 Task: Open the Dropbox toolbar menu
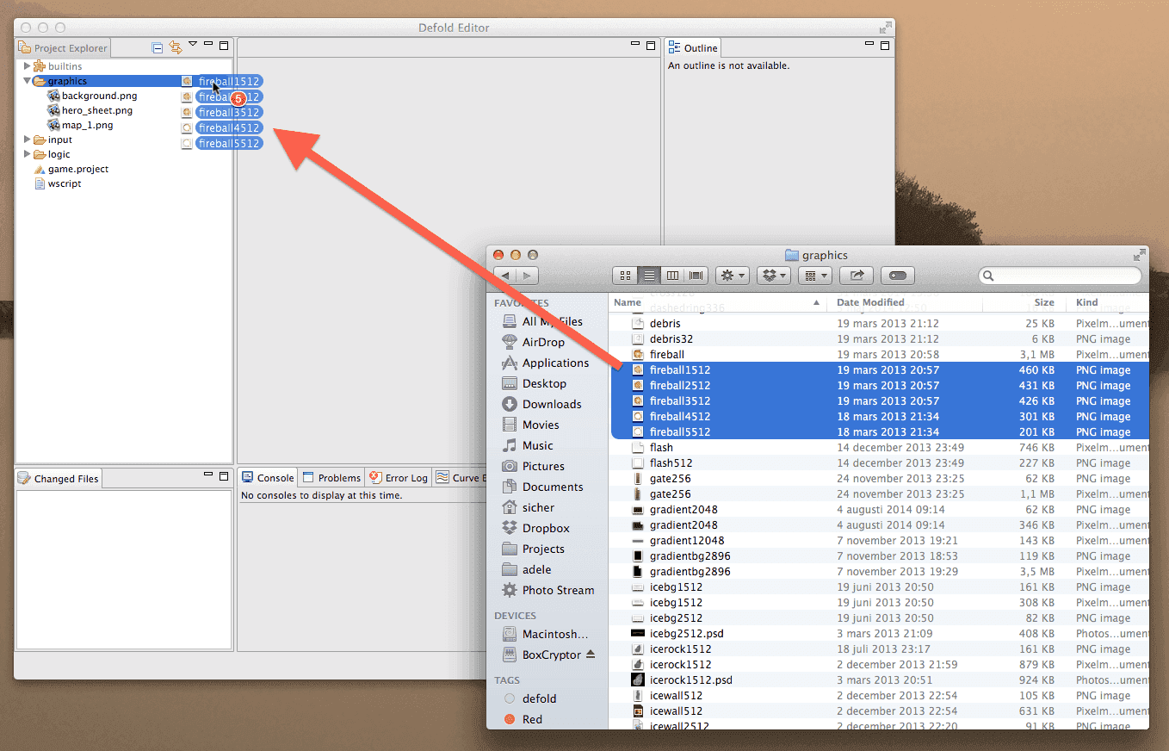coord(773,276)
